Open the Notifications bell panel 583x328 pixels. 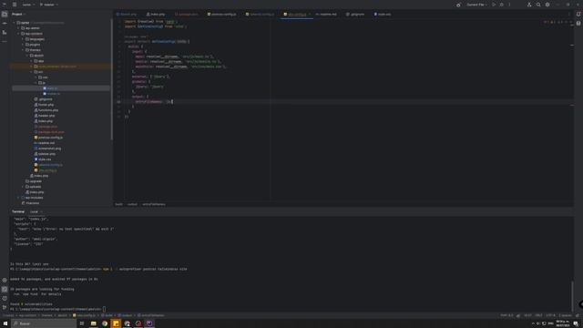point(578,15)
